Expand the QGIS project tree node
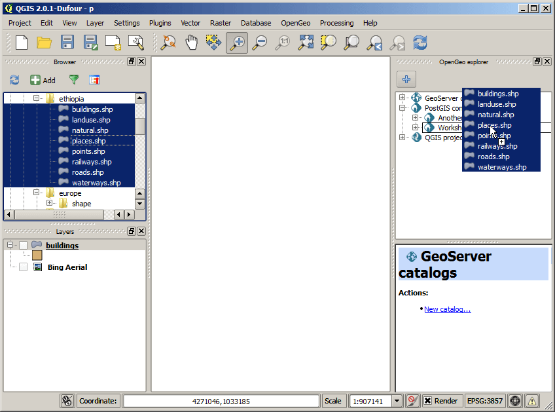The height and width of the screenshot is (412, 555). click(x=402, y=137)
